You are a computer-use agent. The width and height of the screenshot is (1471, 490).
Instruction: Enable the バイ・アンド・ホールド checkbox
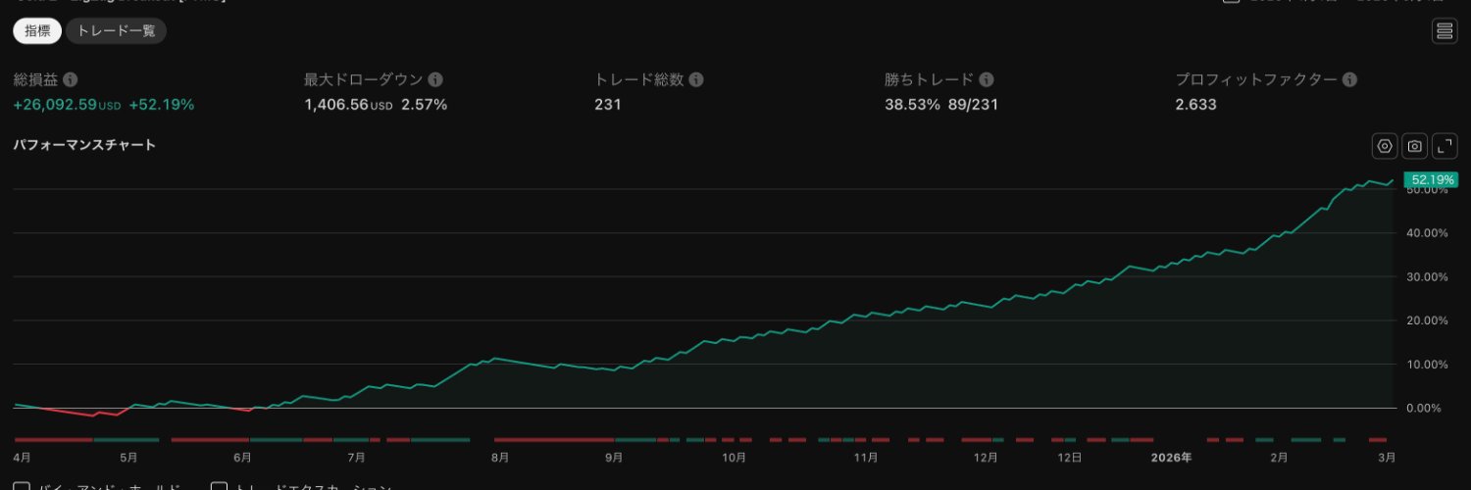22,487
